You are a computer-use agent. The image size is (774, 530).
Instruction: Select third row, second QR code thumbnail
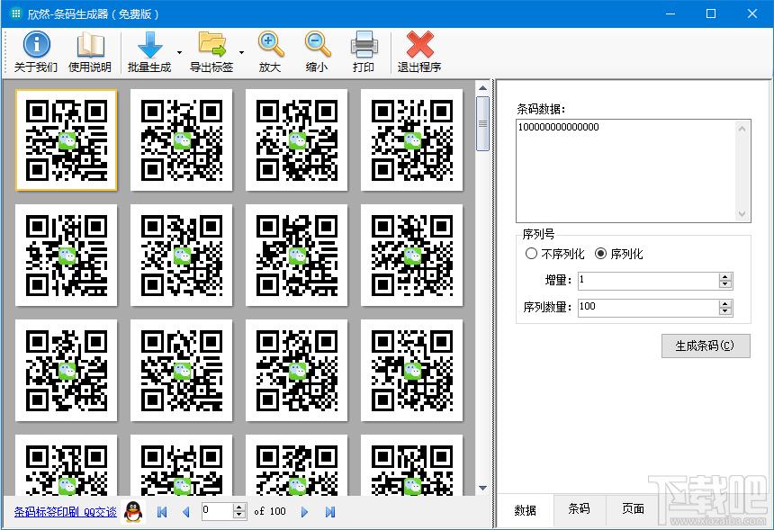pos(182,370)
